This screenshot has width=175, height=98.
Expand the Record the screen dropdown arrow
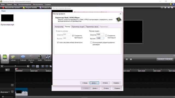pyautogui.click(x=21, y=8)
